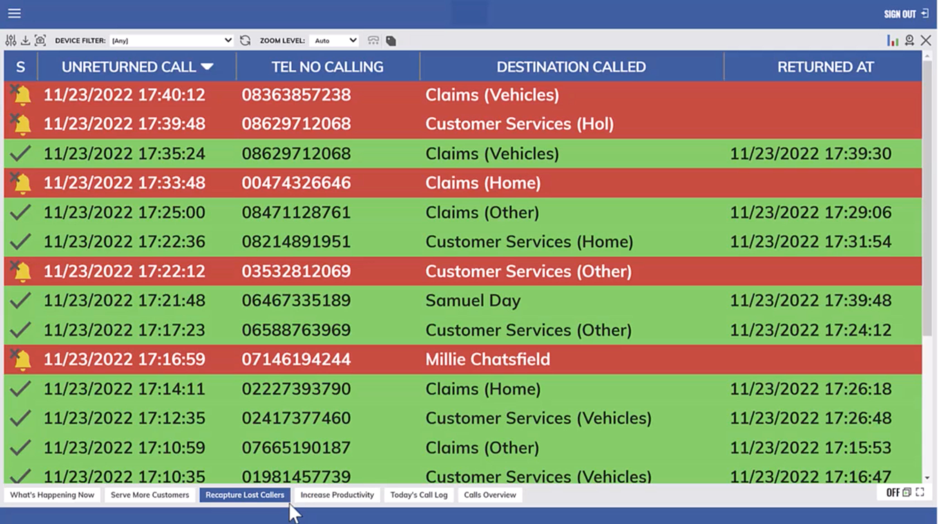This screenshot has width=938, height=524.
Task: Switch to Increase Productivity tab
Action: click(337, 495)
